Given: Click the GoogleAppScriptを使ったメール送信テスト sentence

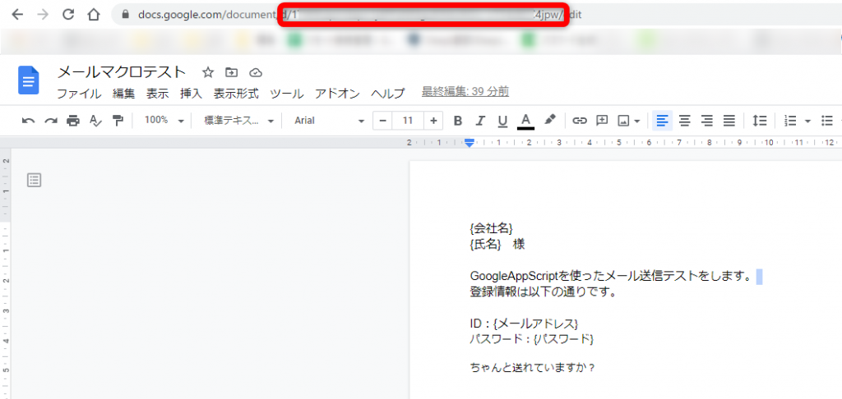Looking at the screenshot, I should click(x=610, y=277).
